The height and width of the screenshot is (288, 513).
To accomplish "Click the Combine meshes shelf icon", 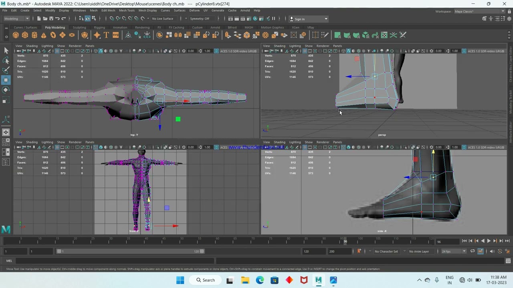I will [159, 35].
